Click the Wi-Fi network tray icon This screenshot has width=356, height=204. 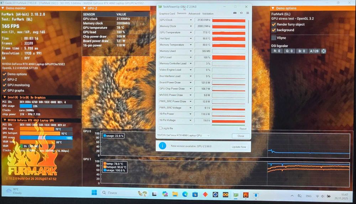(318, 196)
